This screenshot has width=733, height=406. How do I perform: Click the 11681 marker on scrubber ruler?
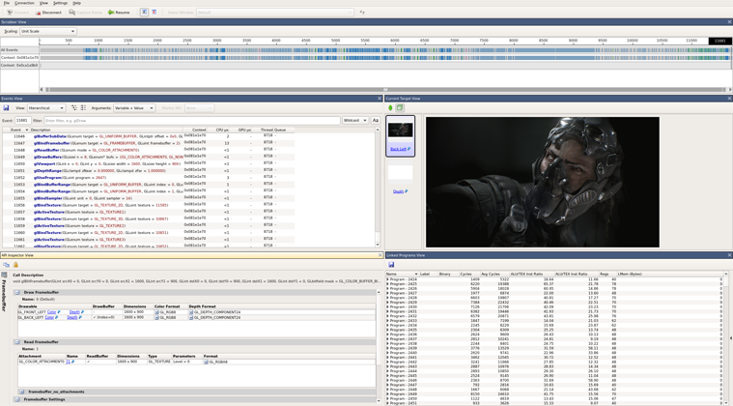pyautogui.click(x=719, y=42)
